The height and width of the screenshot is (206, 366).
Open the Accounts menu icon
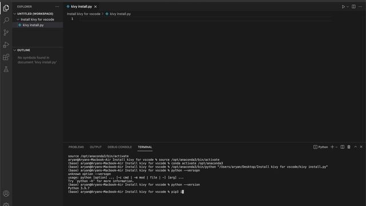[x=6, y=193]
